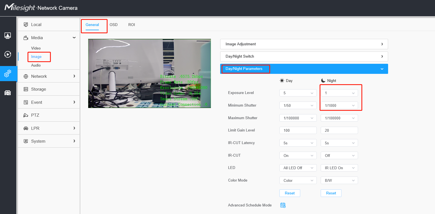Open Night LED dropdown

pos(339,168)
